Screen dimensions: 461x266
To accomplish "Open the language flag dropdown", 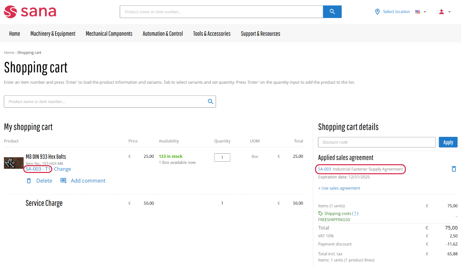I will tap(421, 12).
